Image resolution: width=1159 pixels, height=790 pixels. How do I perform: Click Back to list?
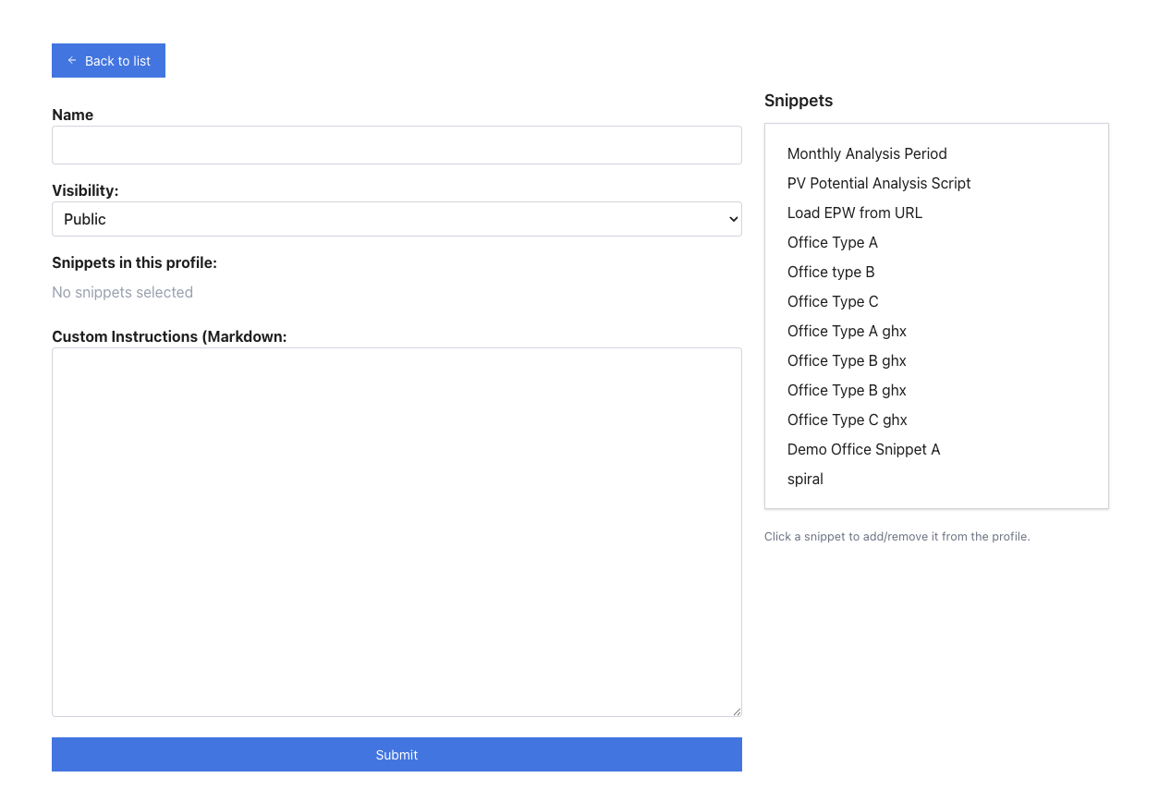108,60
